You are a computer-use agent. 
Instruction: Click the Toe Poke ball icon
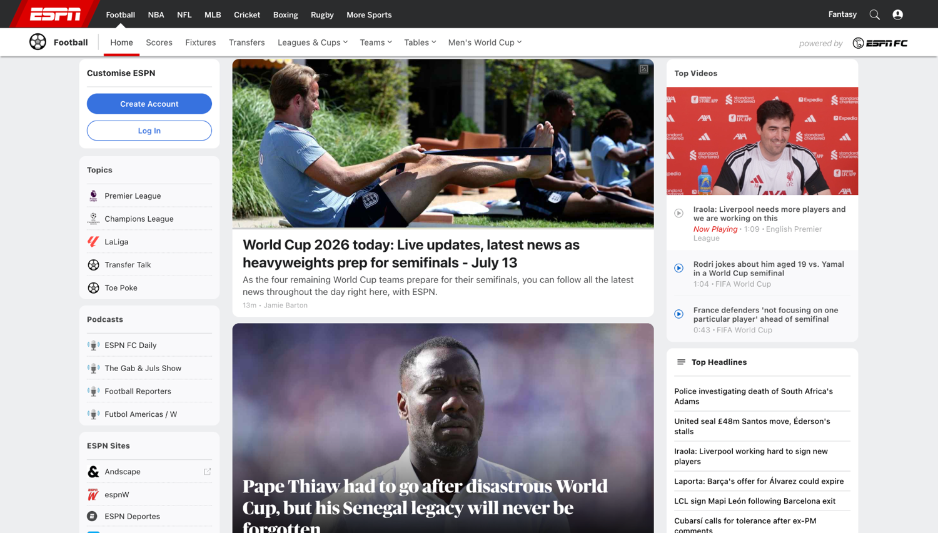point(93,288)
